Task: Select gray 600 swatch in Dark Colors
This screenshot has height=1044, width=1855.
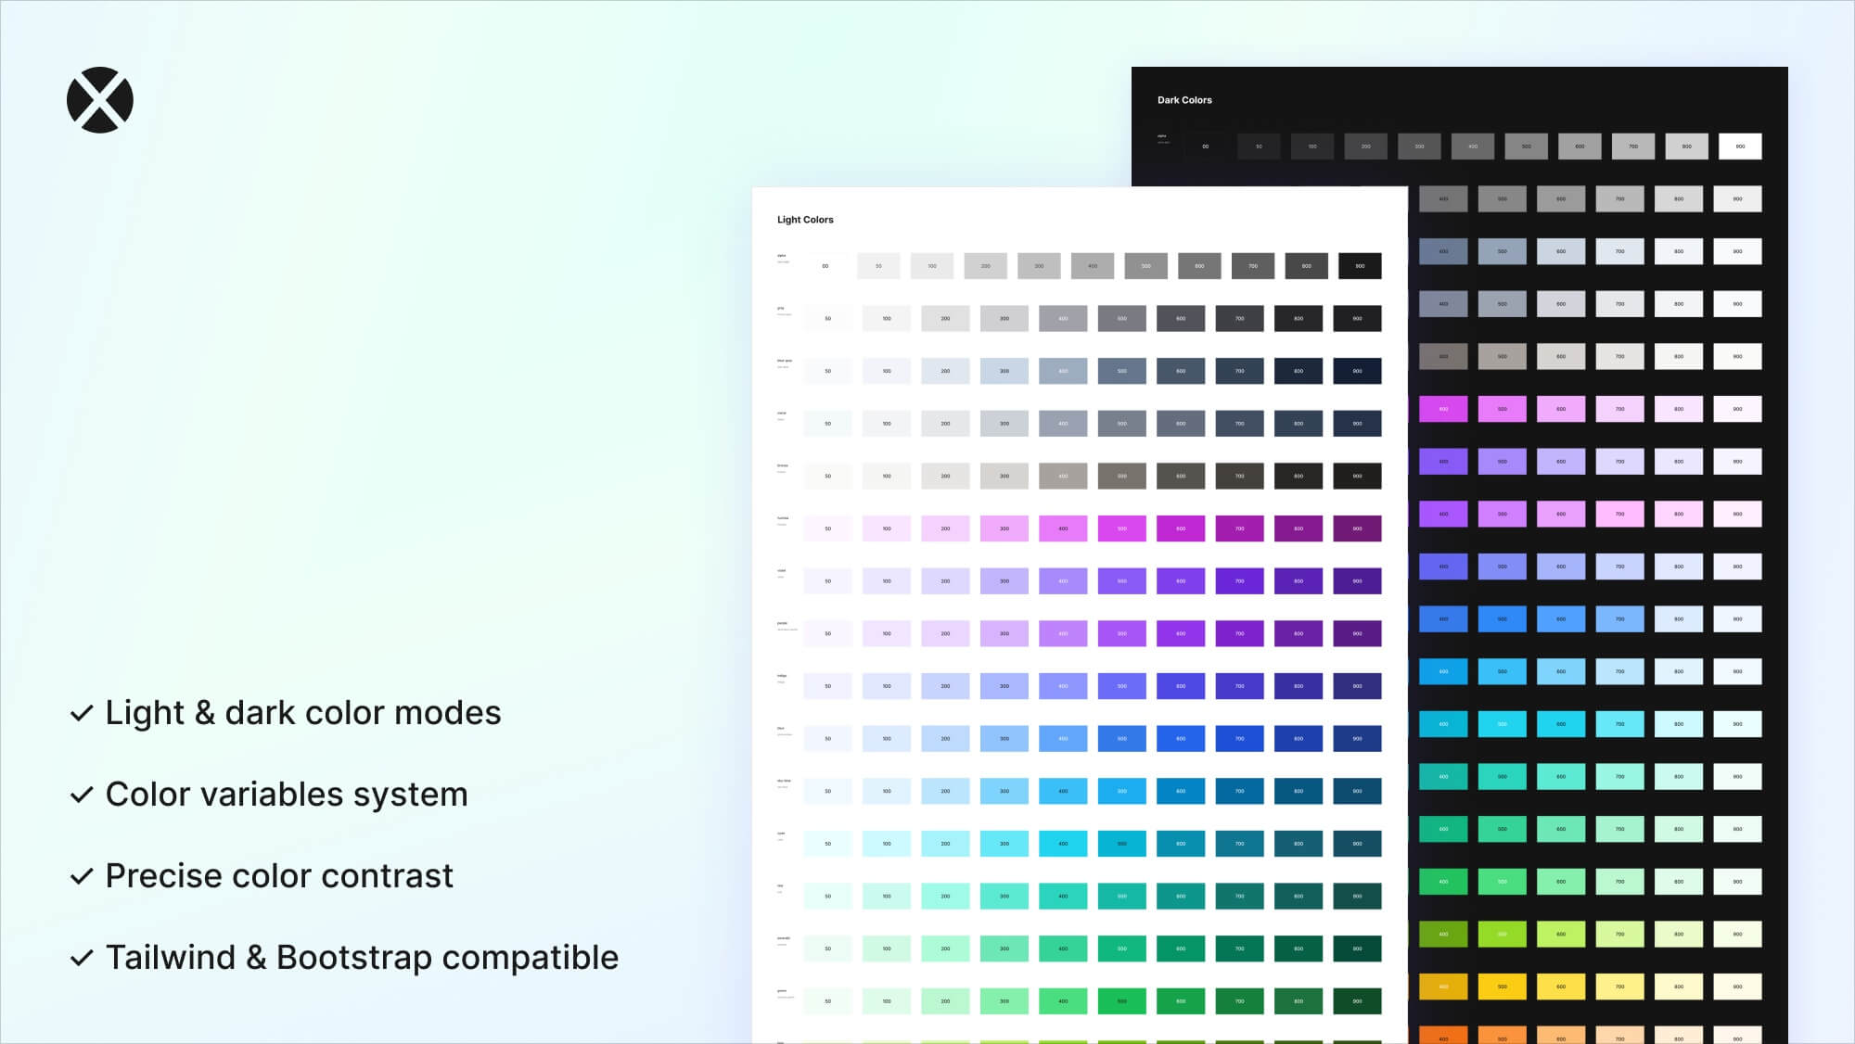Action: pyautogui.click(x=1561, y=198)
